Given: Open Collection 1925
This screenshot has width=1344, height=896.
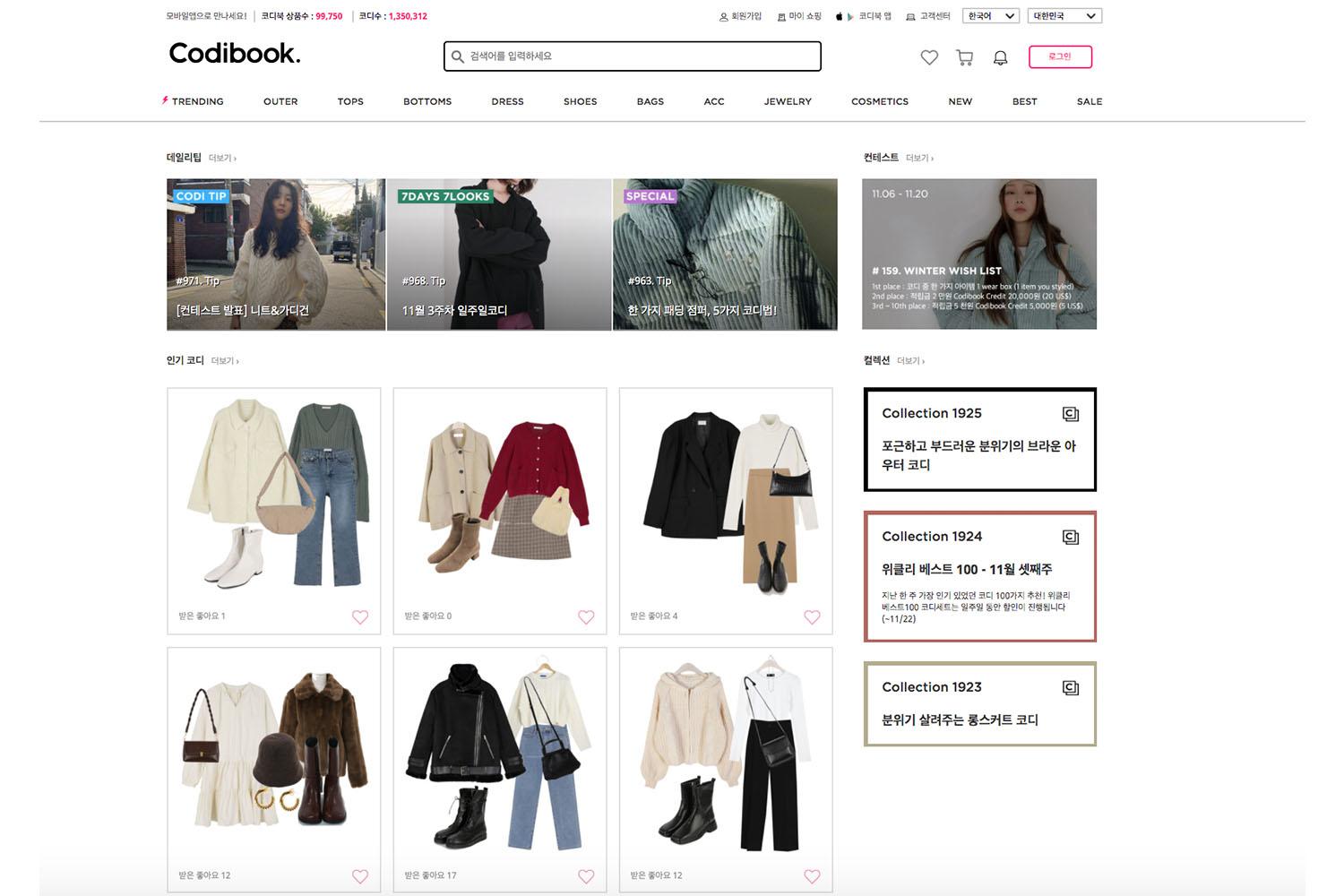Looking at the screenshot, I should tap(979, 439).
